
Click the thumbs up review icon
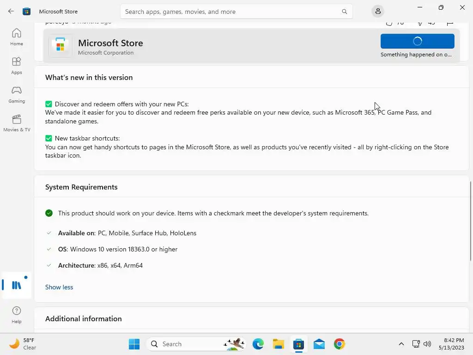(389, 23)
